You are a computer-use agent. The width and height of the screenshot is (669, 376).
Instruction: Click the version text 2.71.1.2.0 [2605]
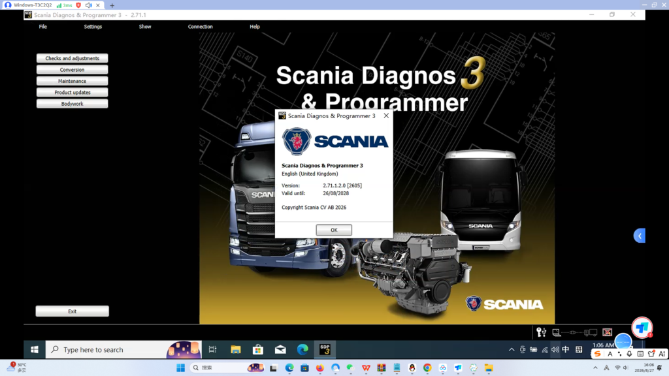[x=342, y=185]
